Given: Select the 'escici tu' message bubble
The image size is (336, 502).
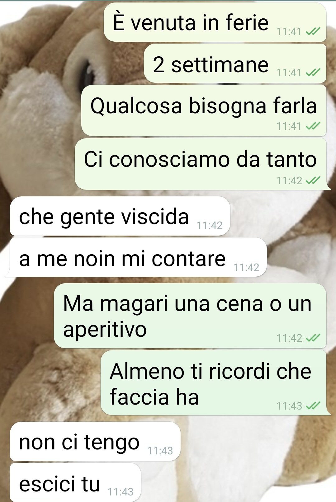Looking at the screenshot, I should (x=75, y=482).
